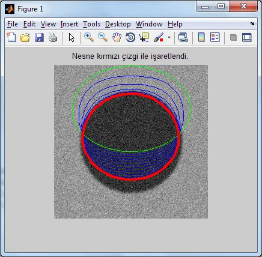Select the Edit Plot arrow tool
Image resolution: width=262 pixels, height=257 pixels.
coord(72,37)
